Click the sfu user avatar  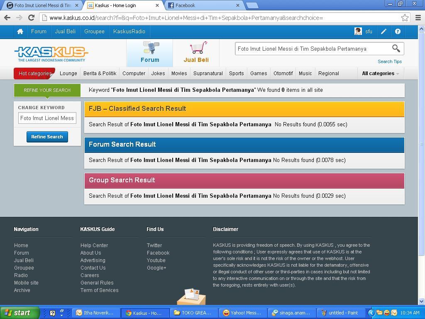tap(358, 32)
